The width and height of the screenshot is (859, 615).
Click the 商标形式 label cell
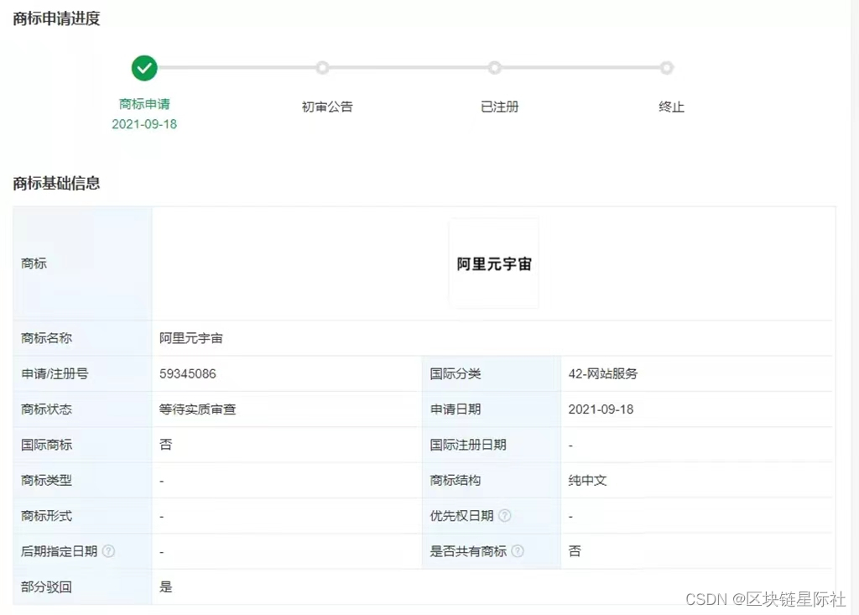point(82,515)
